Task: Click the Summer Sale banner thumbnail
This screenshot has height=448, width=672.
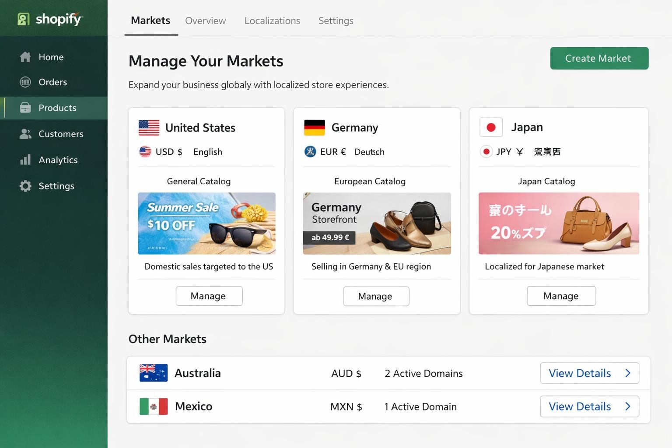Action: (206, 223)
